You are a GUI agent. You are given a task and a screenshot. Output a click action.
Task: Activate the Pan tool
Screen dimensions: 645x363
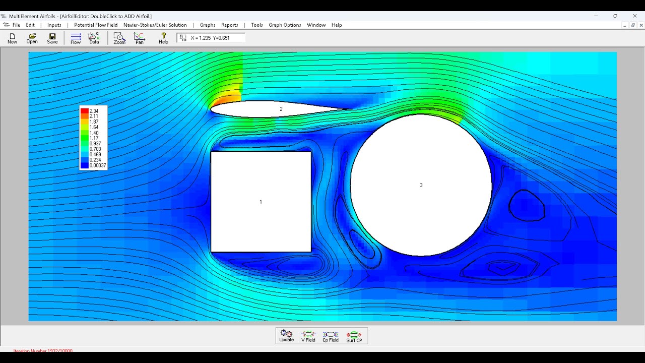click(140, 38)
